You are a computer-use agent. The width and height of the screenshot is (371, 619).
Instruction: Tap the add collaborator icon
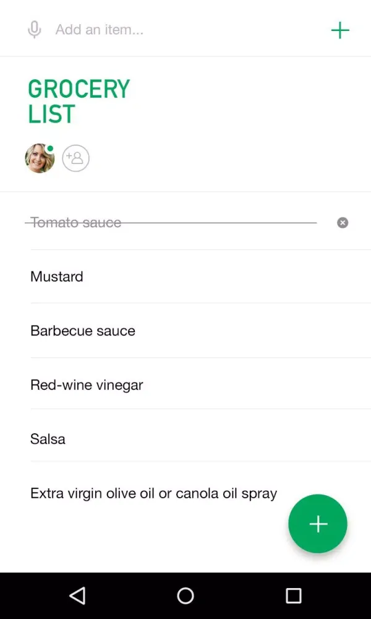[76, 158]
